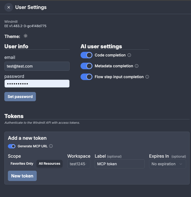Click the chevron arrow in Expires In selector
The height and width of the screenshot is (197, 191).
click(x=181, y=164)
